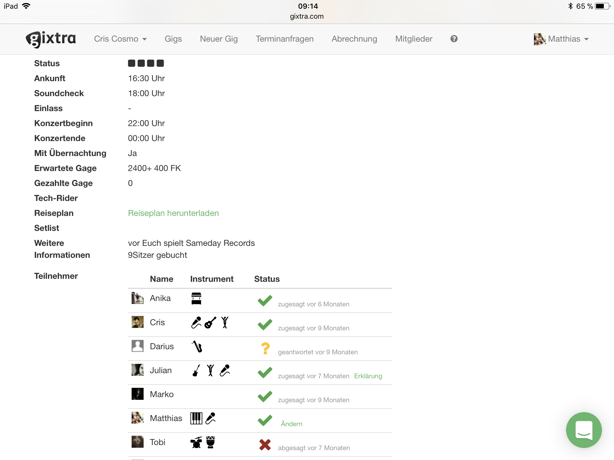
Task: Open the help question mark icon
Action: pyautogui.click(x=454, y=39)
